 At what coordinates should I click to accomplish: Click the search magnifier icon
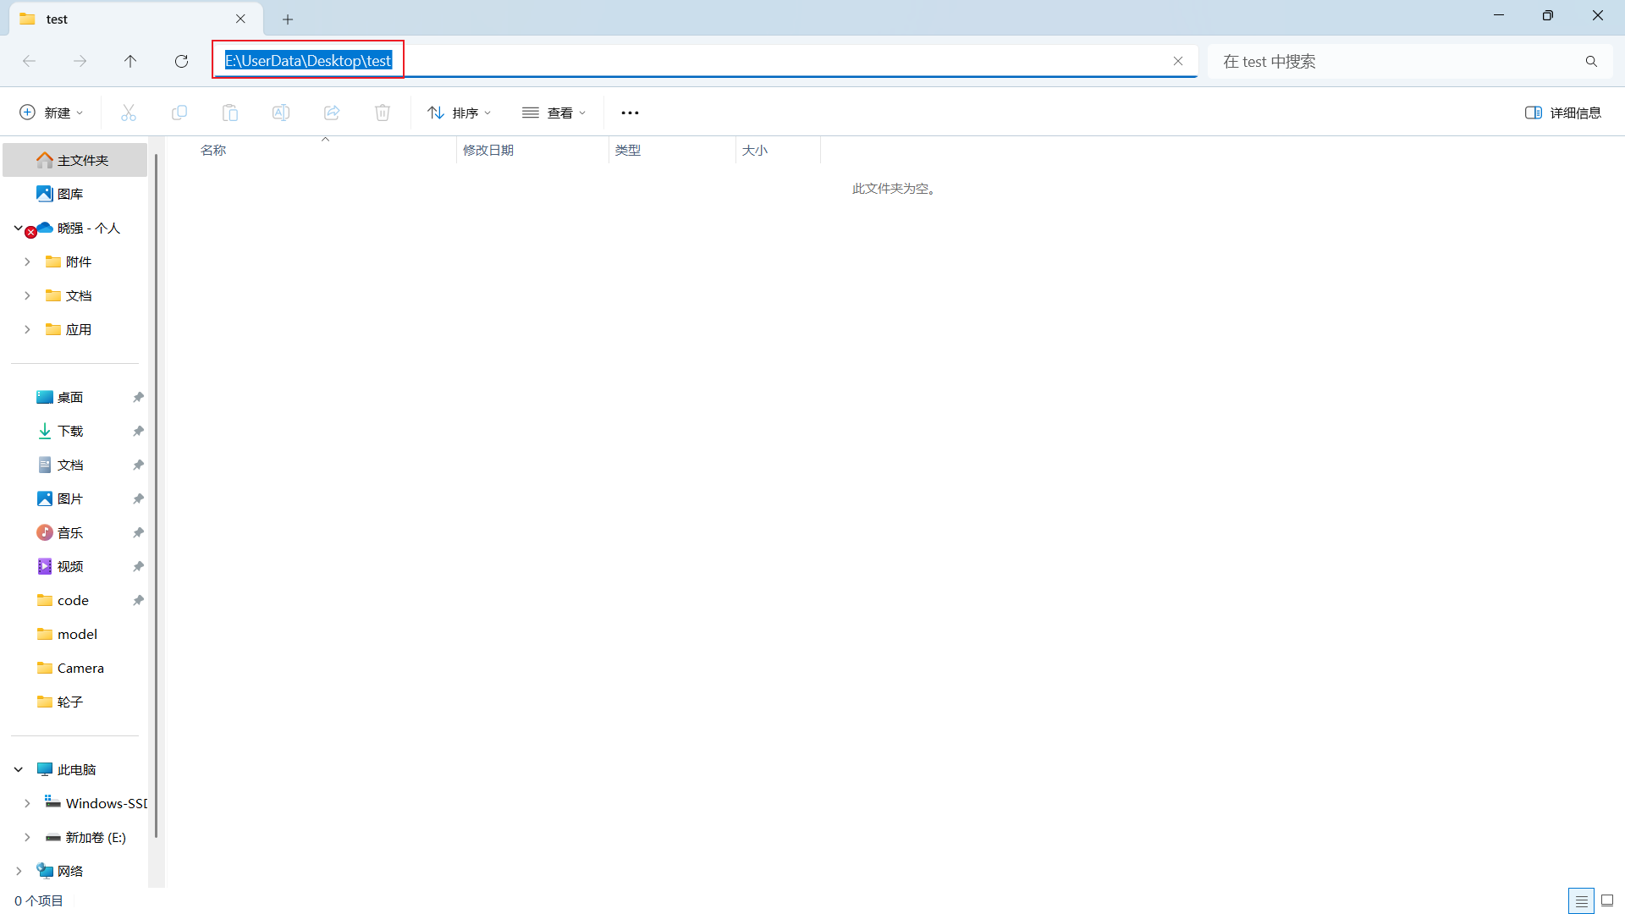pyautogui.click(x=1591, y=61)
